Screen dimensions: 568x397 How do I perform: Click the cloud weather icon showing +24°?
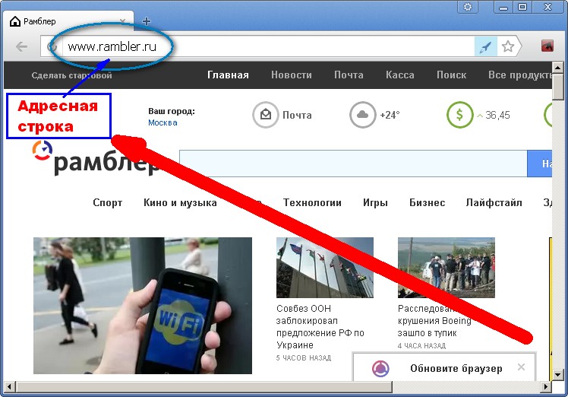coord(362,116)
